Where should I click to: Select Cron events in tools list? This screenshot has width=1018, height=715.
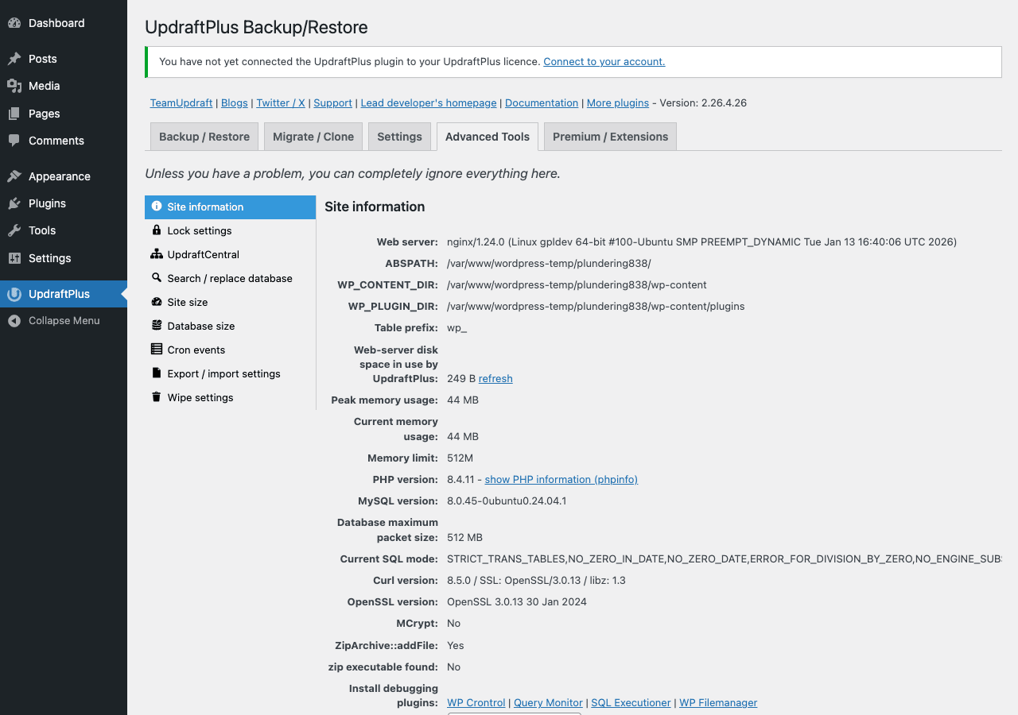click(230, 350)
